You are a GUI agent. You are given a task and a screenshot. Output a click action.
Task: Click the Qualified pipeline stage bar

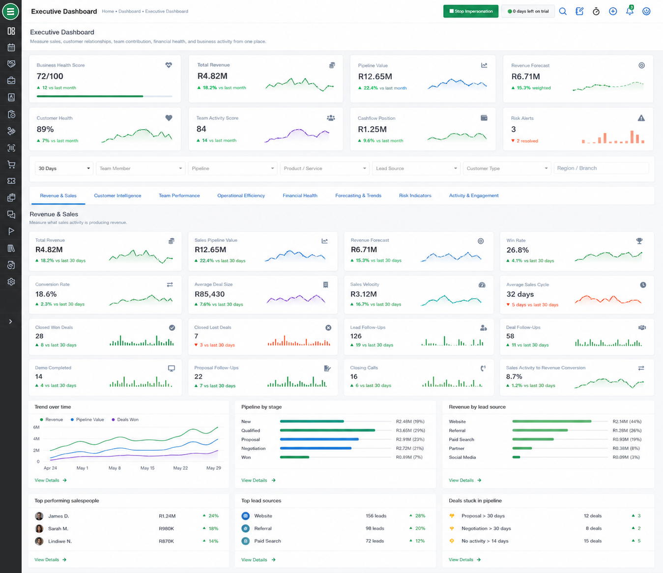[x=327, y=430]
